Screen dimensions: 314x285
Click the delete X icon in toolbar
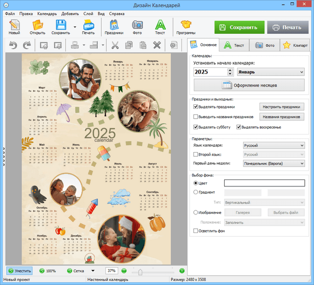pyautogui.click(x=157, y=46)
